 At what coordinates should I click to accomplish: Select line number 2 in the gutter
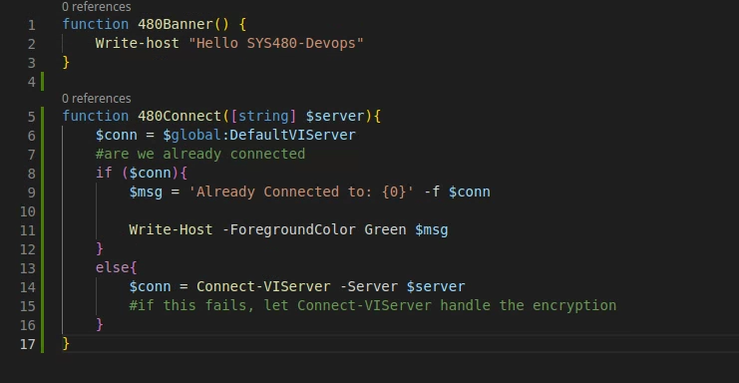coord(31,44)
